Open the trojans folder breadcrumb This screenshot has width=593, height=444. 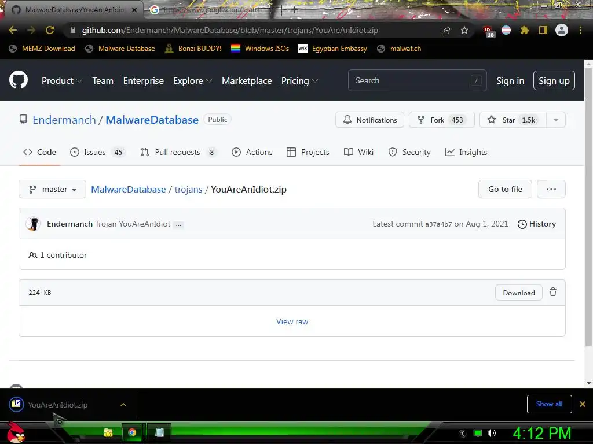pos(188,189)
